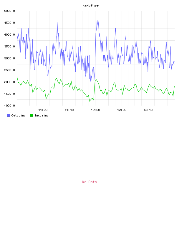Click the Frankfurt chart title
The image size is (179, 240).
click(89, 6)
